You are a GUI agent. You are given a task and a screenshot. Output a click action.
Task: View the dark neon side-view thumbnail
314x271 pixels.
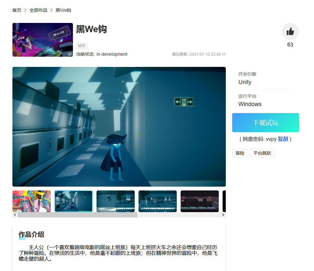[x=200, y=201]
